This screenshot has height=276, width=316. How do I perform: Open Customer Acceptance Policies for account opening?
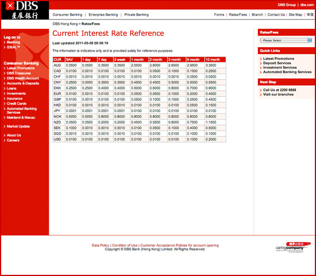click(179, 246)
